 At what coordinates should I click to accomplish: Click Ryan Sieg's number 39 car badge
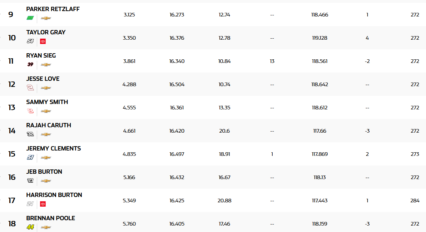click(x=30, y=65)
